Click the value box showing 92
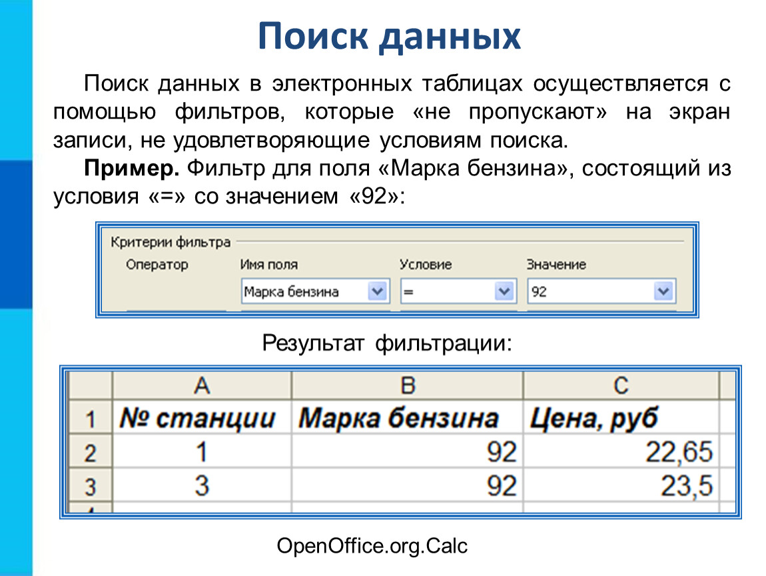This screenshot has width=766, height=576. (x=601, y=291)
